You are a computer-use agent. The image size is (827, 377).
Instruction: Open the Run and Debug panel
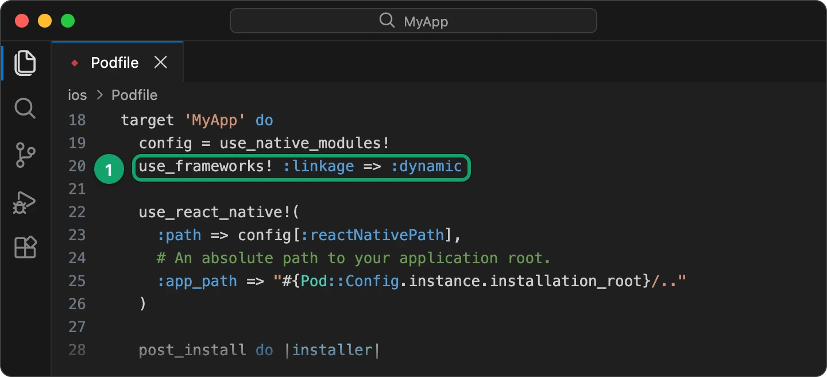(x=25, y=202)
